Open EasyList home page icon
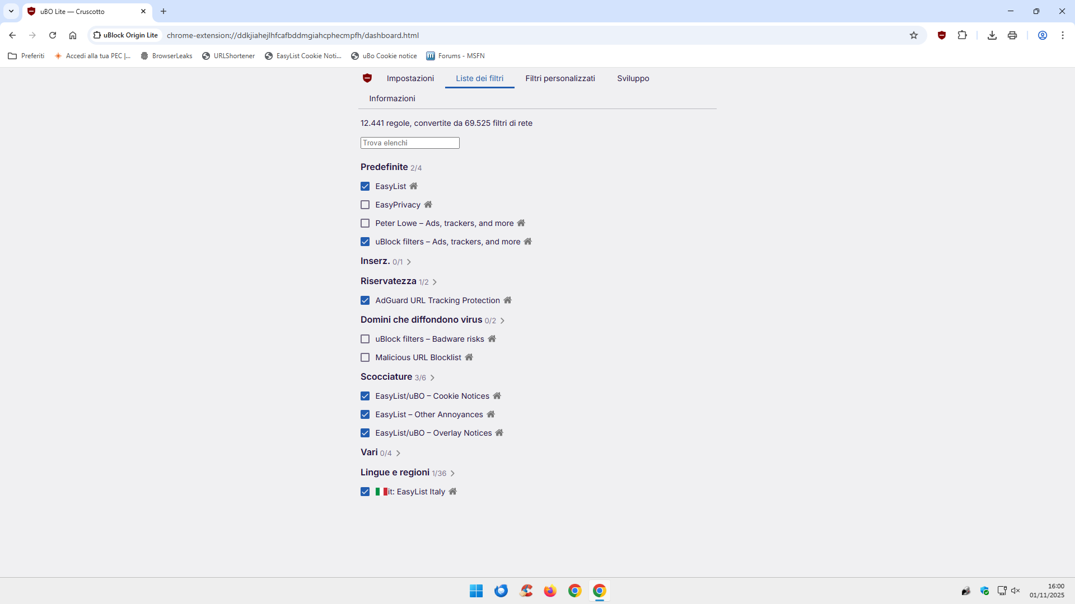 [x=414, y=186]
